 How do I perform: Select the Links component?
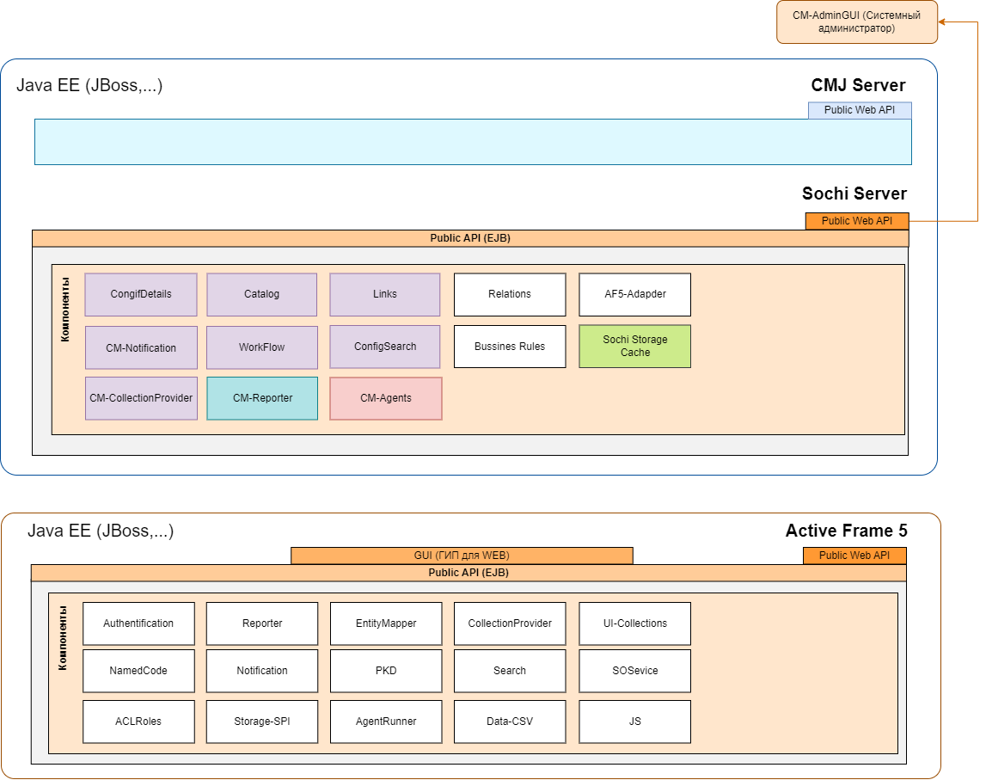click(x=385, y=294)
